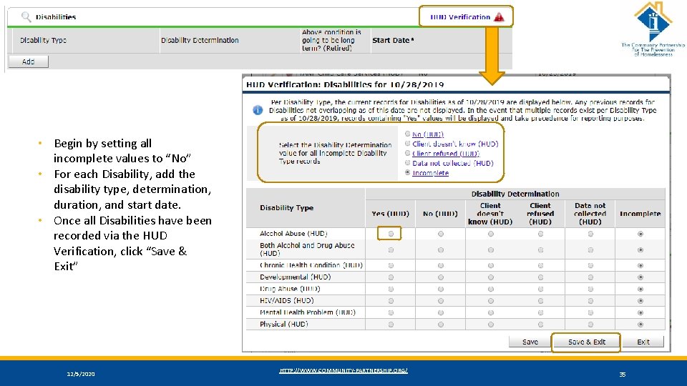Click the 12/5/2020 date in footer
Screen dimensions: 687x386
click(x=81, y=374)
